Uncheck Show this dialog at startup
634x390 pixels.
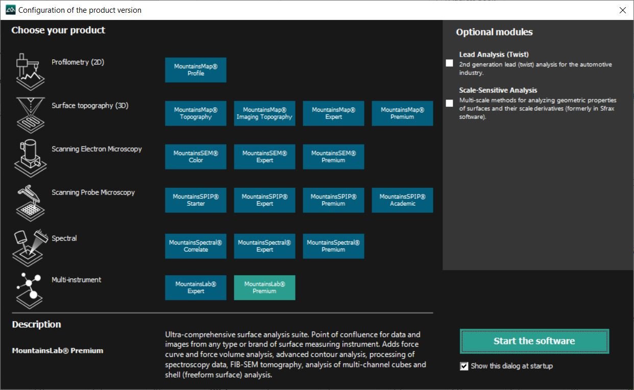464,366
